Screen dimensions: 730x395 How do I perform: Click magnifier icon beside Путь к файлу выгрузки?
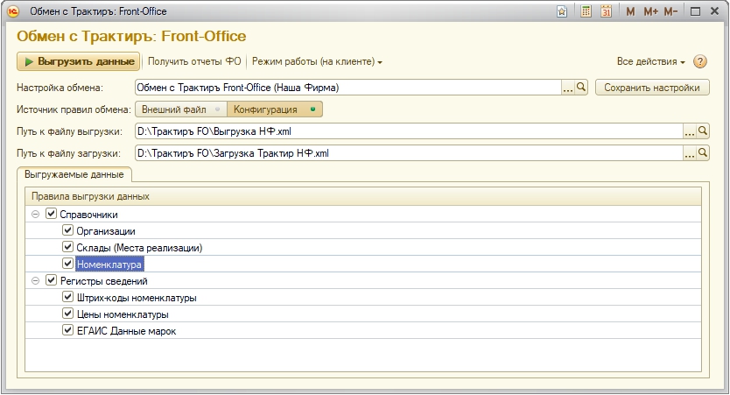click(702, 131)
